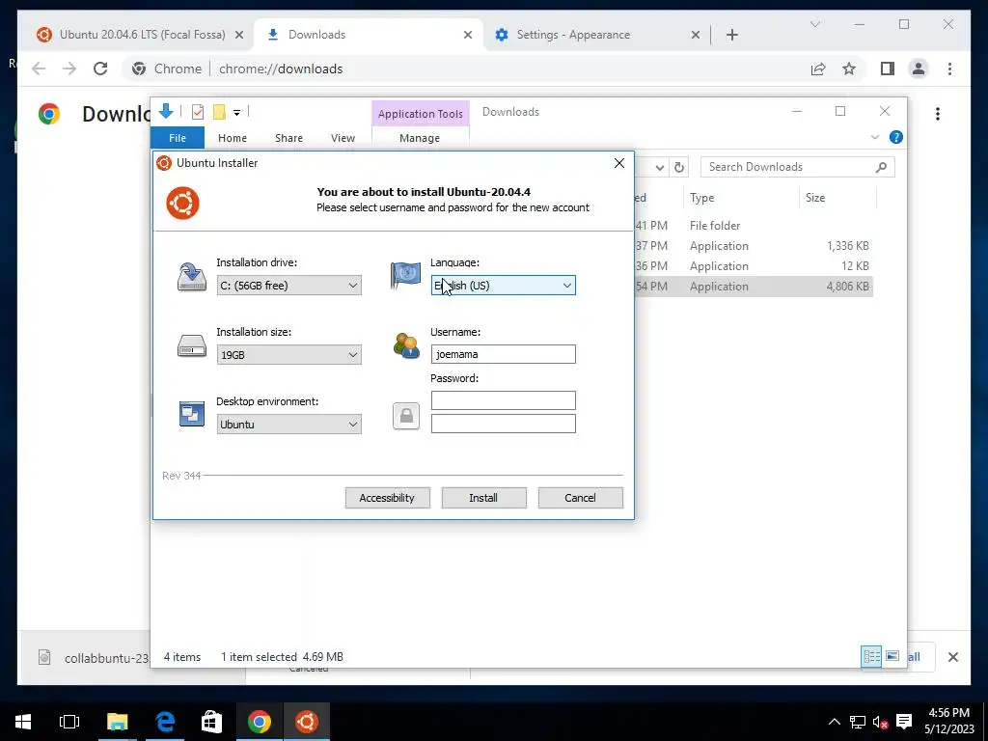Open Downloads page more actions menu
The width and height of the screenshot is (988, 741).
click(938, 114)
